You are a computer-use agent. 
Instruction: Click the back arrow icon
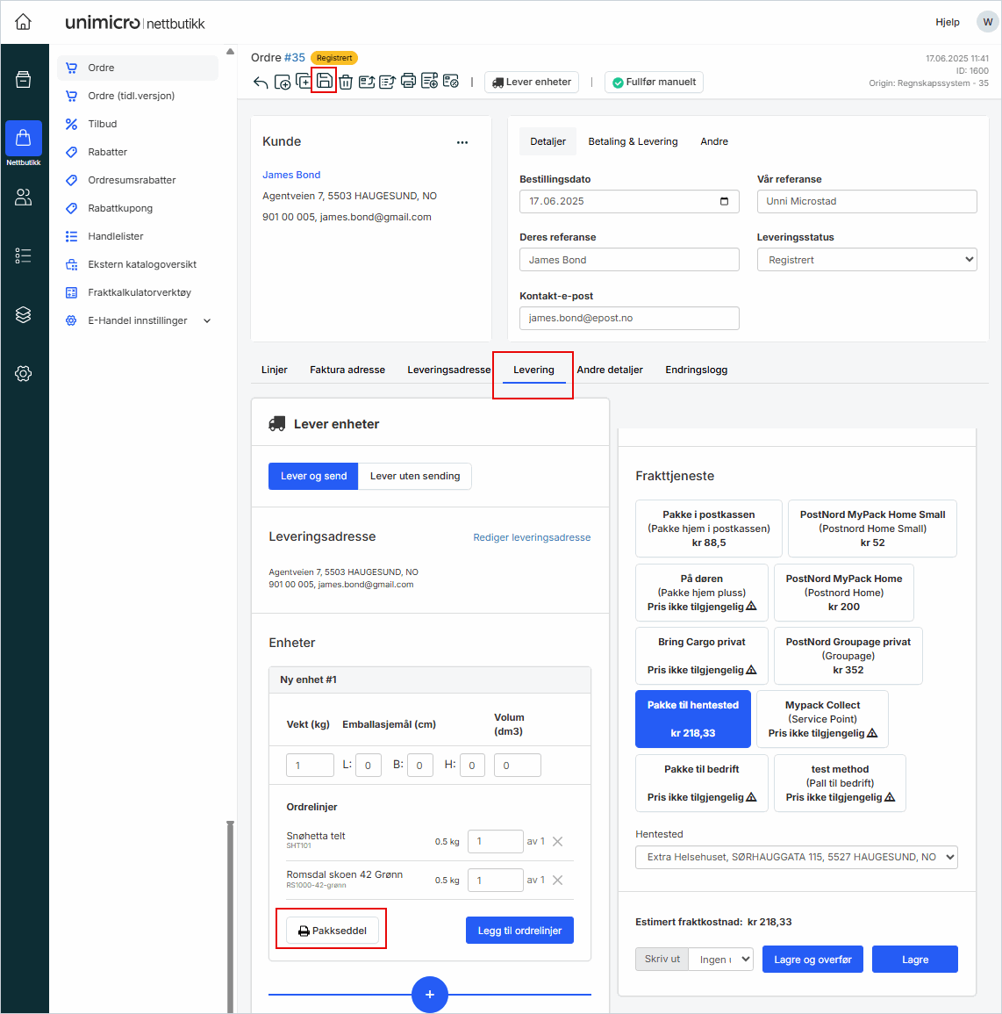pyautogui.click(x=261, y=83)
